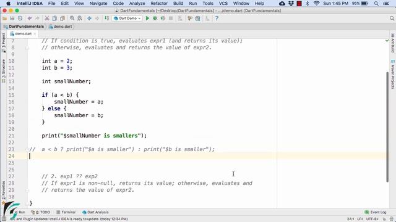Click the Open folder toolbar icon

(x=4, y=18)
